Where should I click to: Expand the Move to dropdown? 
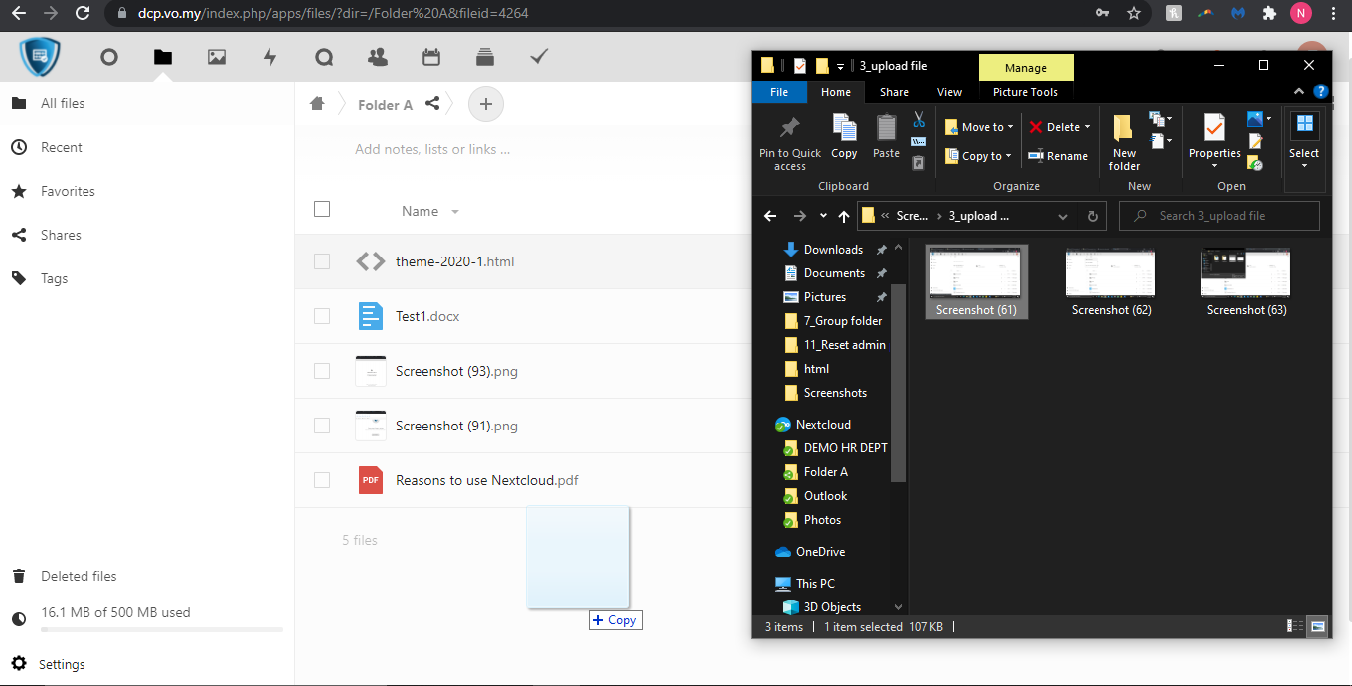[980, 127]
